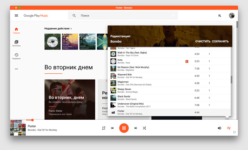This screenshot has height=150, width=248.
Task: Click the Google Play Music logo
Action: pyautogui.click(x=36, y=16)
